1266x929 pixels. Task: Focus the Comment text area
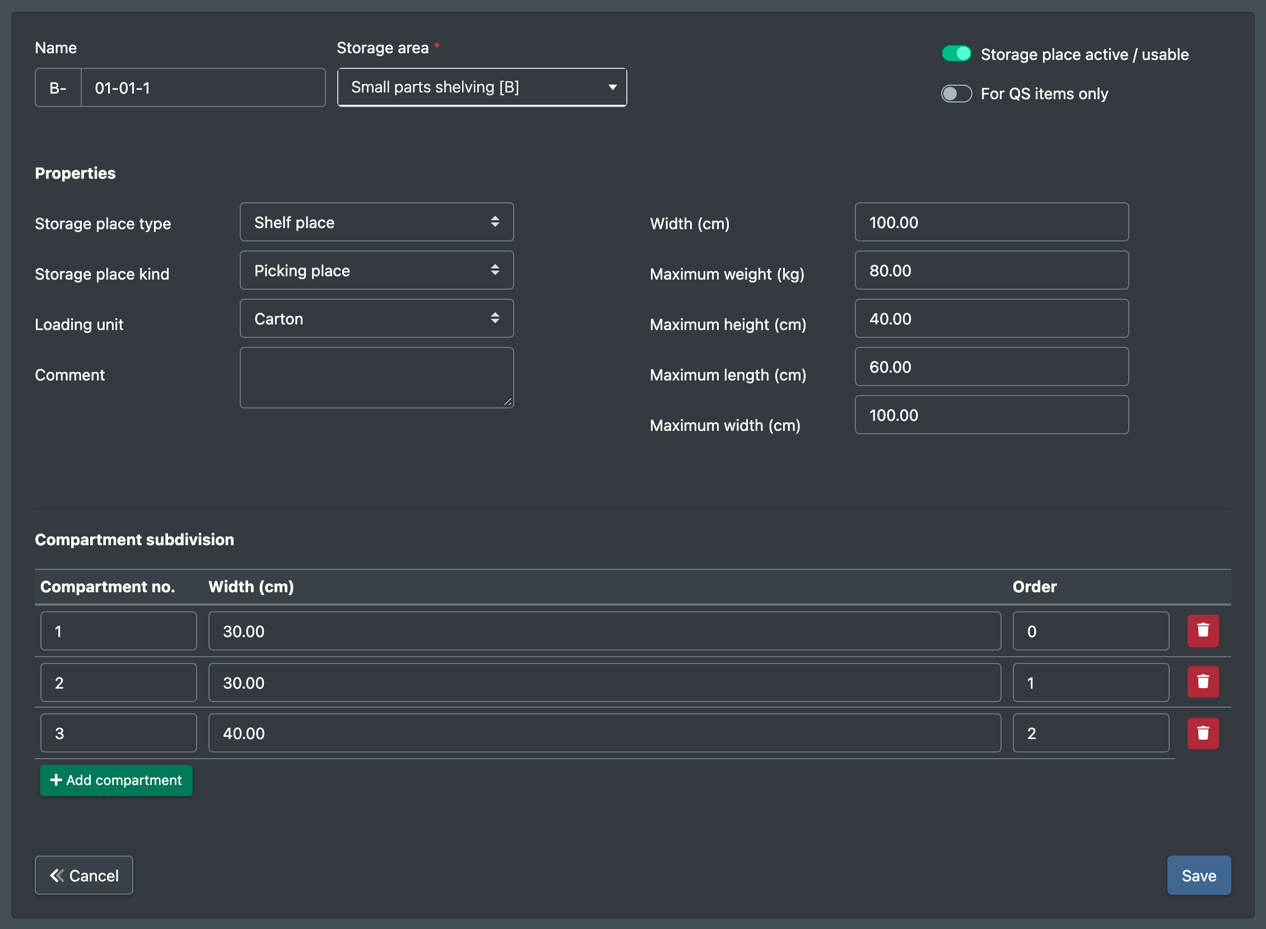point(376,377)
